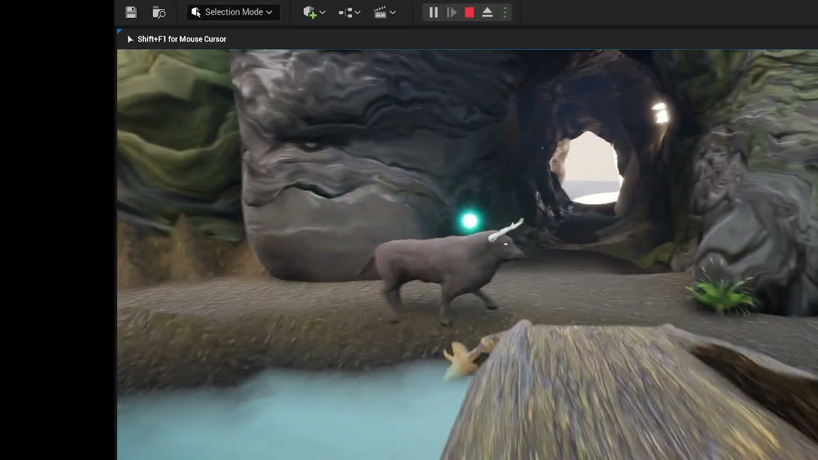Open the play options three-dot menu
The image size is (818, 460).
pyautogui.click(x=505, y=12)
